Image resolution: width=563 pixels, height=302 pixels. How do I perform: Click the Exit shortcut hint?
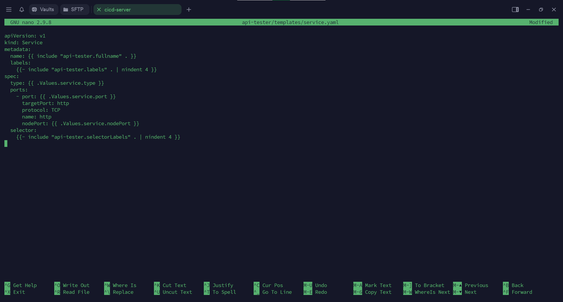15,292
